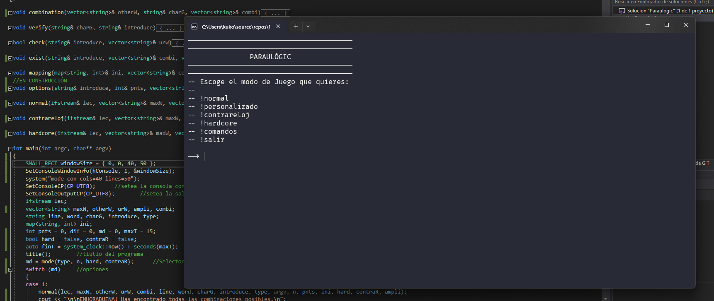Viewport: 714px width, 301px height.
Task: Click the collapsed body placeholder of combination
Action: pyautogui.click(x=276, y=13)
